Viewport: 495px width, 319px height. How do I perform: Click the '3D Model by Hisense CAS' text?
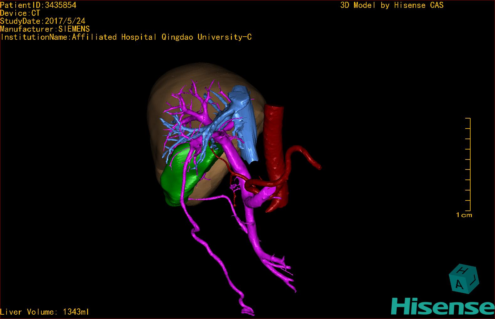click(x=392, y=5)
